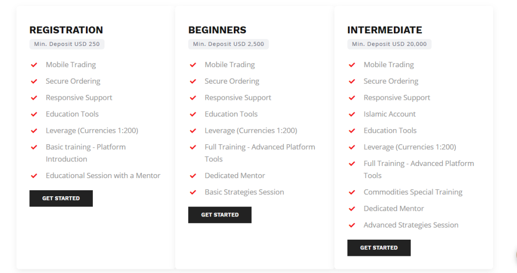This screenshot has height=273, width=517.
Task: Click the REGISTRATION plan heading
Action: (66, 30)
